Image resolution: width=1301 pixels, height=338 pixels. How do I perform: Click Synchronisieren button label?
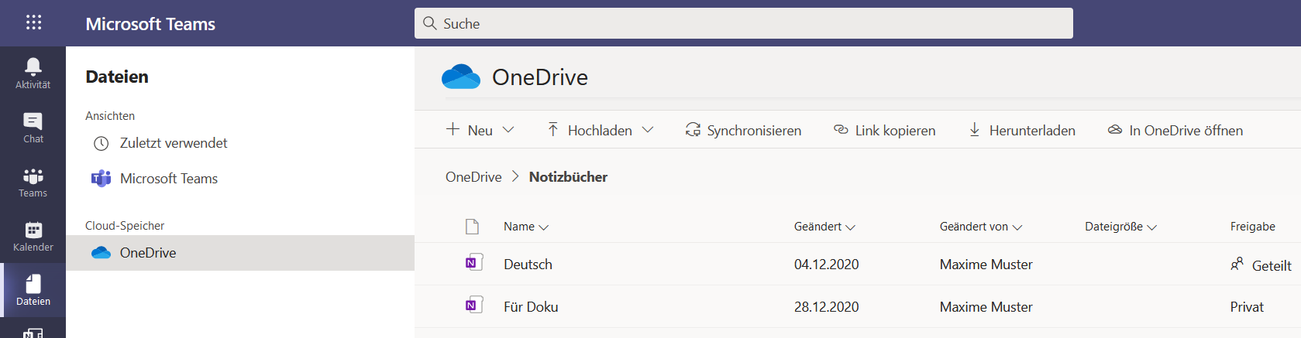click(x=754, y=131)
